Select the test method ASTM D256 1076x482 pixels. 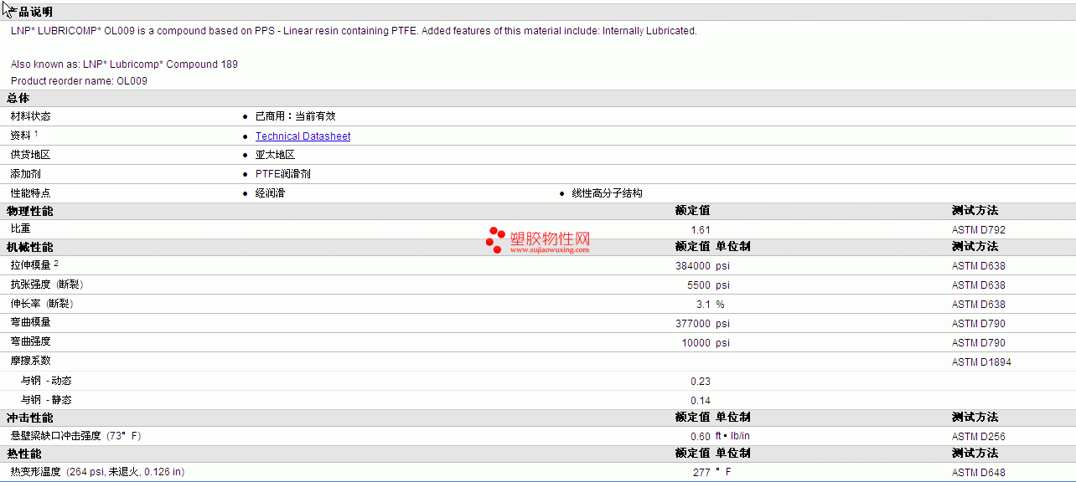point(979,437)
